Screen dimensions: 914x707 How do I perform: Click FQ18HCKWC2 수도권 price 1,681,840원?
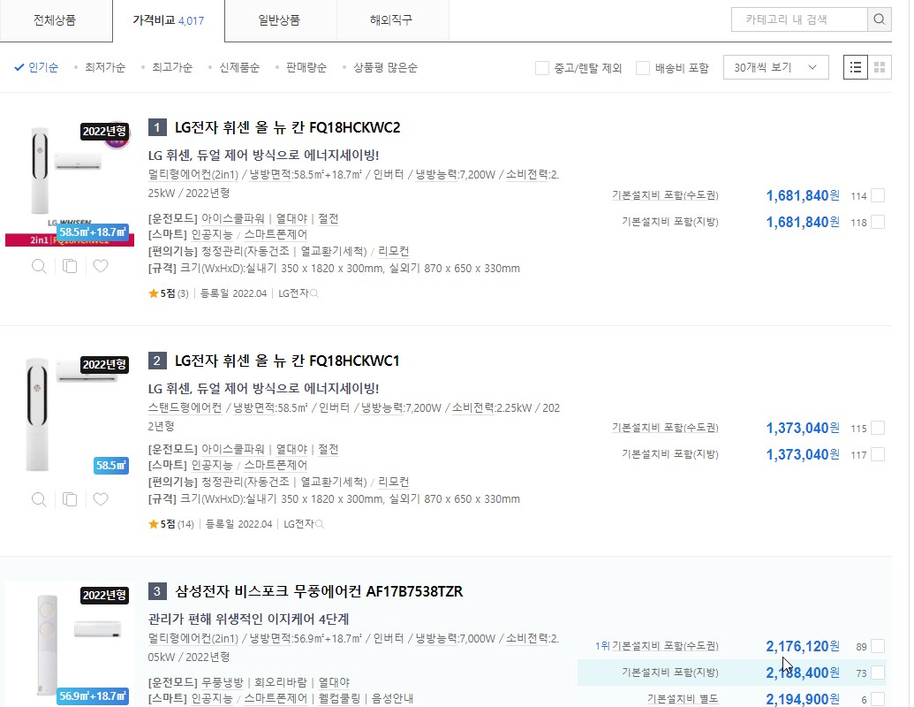click(x=803, y=195)
